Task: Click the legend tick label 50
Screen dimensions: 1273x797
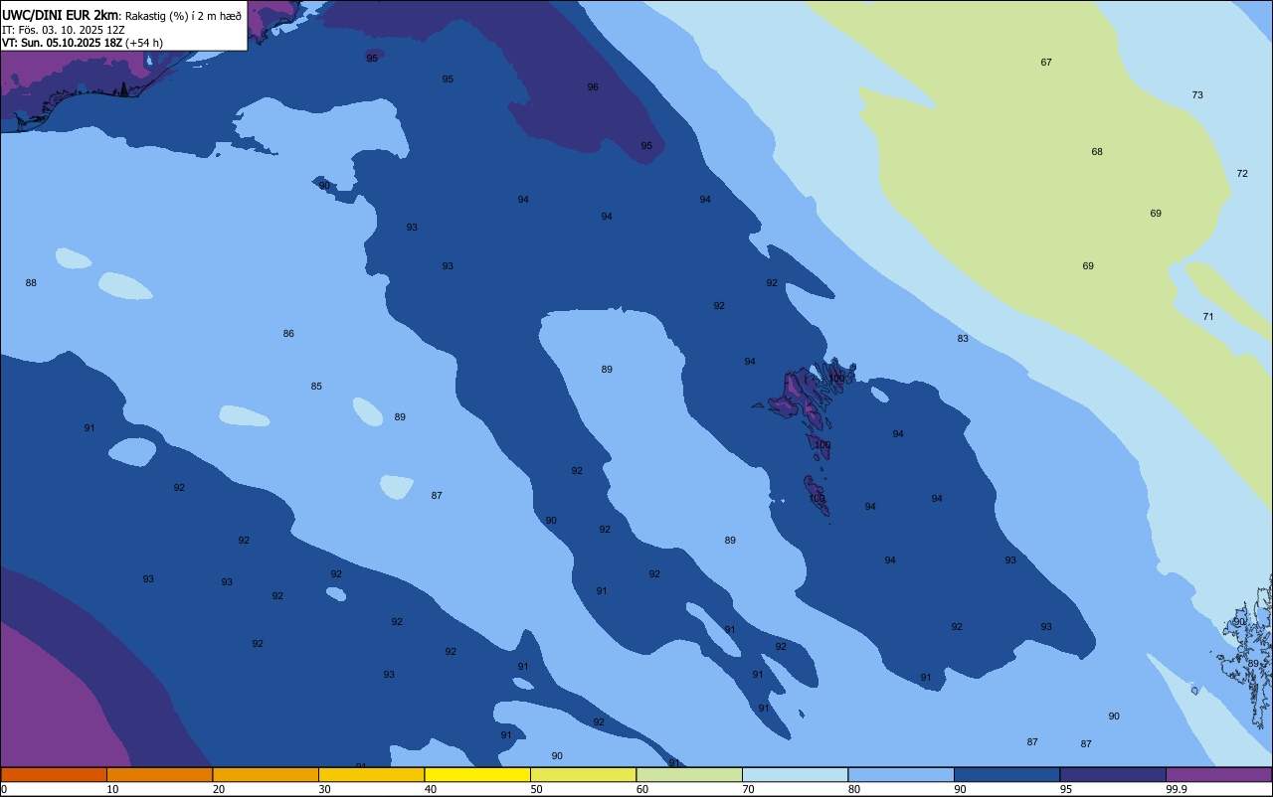Action: pos(536,789)
